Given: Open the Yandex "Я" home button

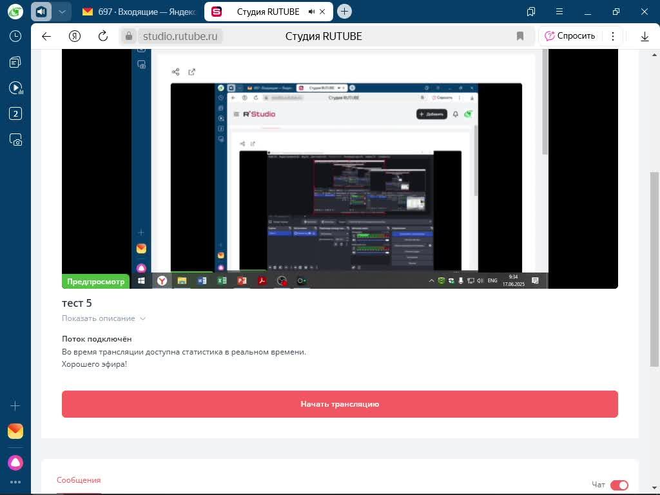Looking at the screenshot, I should click(x=75, y=36).
